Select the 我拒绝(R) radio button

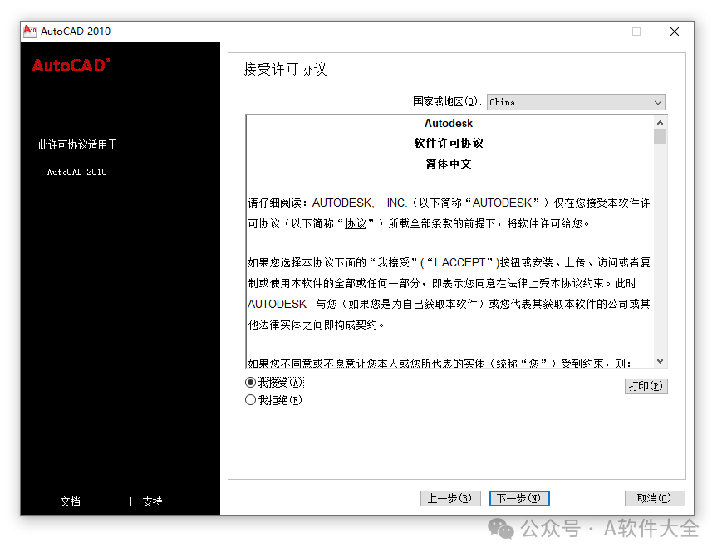(250, 399)
